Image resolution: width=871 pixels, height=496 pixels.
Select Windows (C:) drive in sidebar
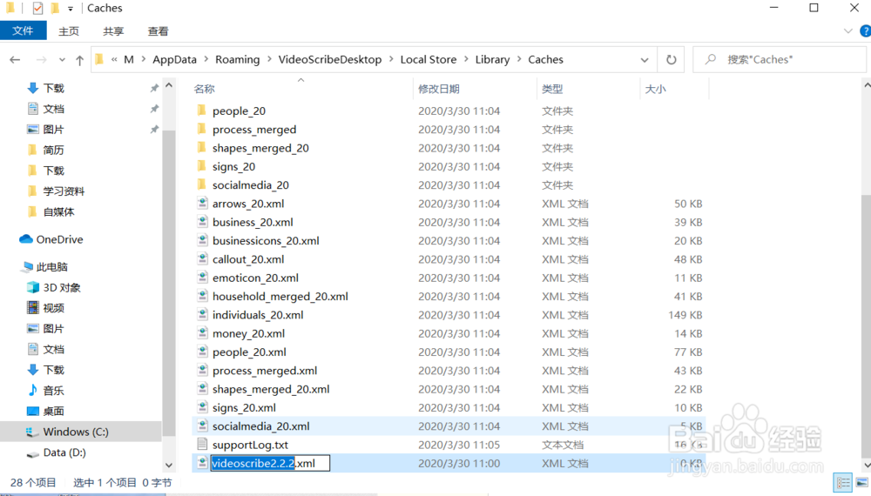(x=76, y=432)
